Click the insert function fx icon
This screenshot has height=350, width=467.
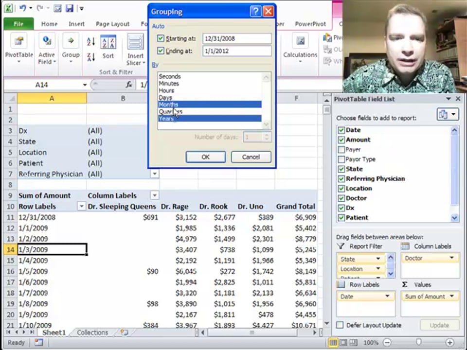[x=129, y=85]
